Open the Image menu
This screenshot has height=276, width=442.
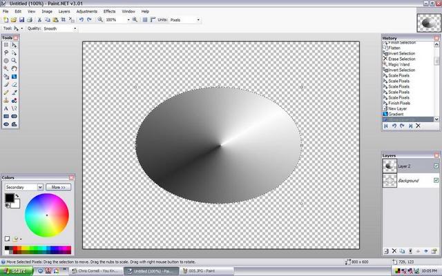47,11
